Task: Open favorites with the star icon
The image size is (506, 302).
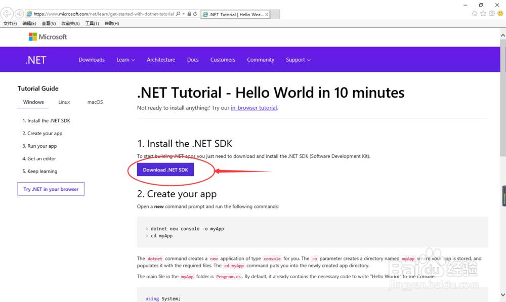Action: click(483, 14)
